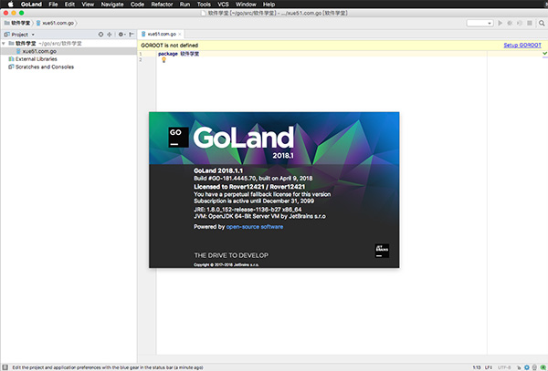Close the xue51.com.go editor tab
548x371 pixels.
tap(180, 34)
